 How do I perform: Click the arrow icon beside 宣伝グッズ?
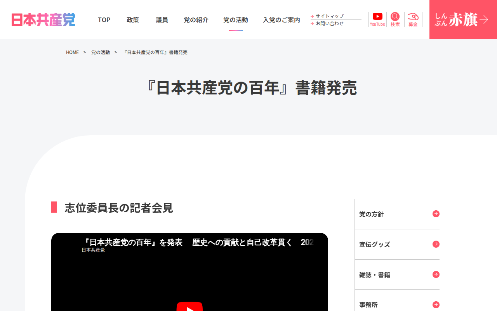pyautogui.click(x=436, y=244)
